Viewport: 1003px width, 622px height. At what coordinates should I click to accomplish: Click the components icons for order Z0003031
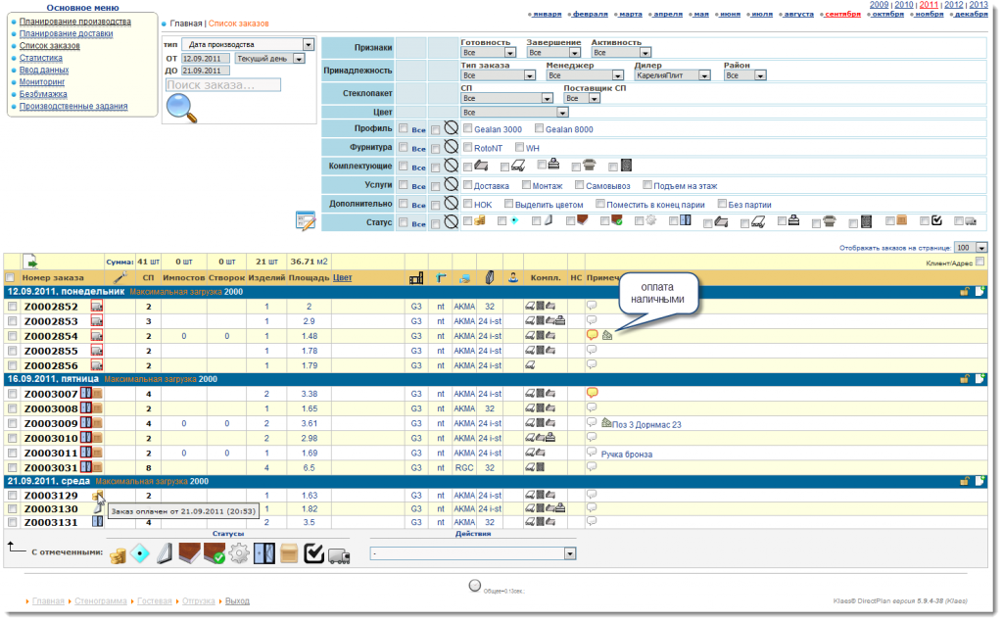pyautogui.click(x=536, y=468)
